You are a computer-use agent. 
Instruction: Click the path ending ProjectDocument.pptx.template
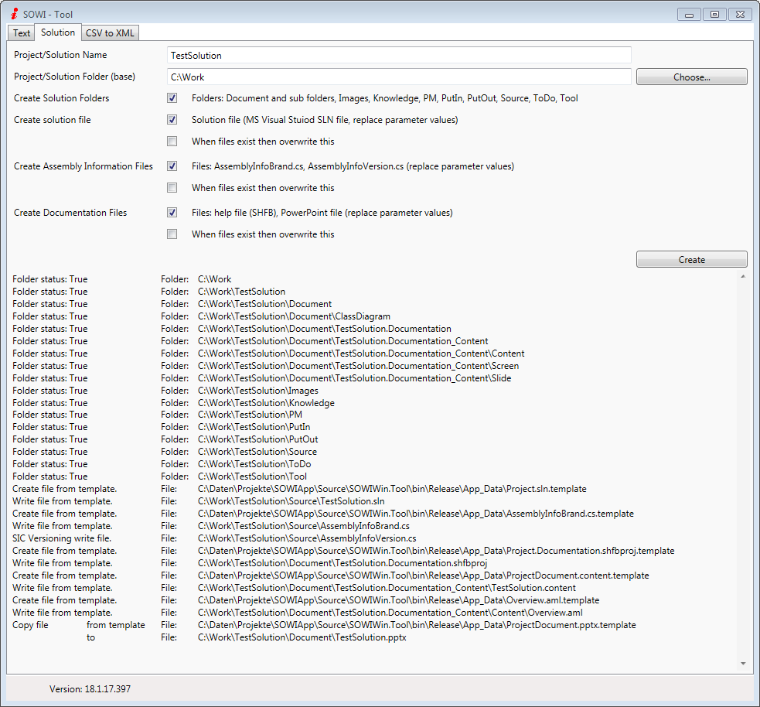(417, 625)
